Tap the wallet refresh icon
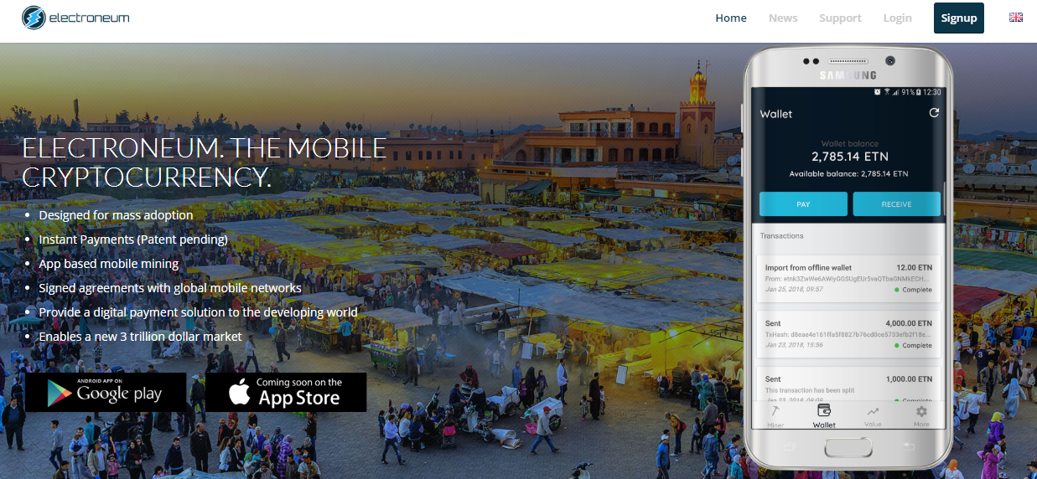This screenshot has width=1037, height=479. (x=934, y=113)
